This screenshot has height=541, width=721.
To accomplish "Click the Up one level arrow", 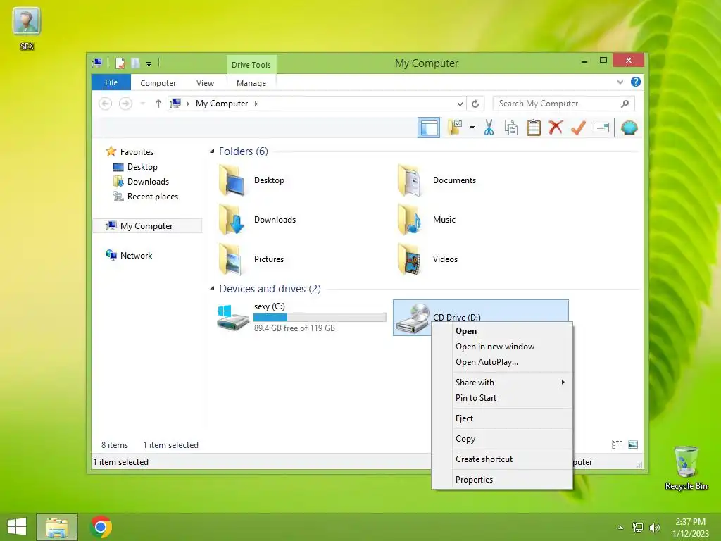I will (158, 104).
